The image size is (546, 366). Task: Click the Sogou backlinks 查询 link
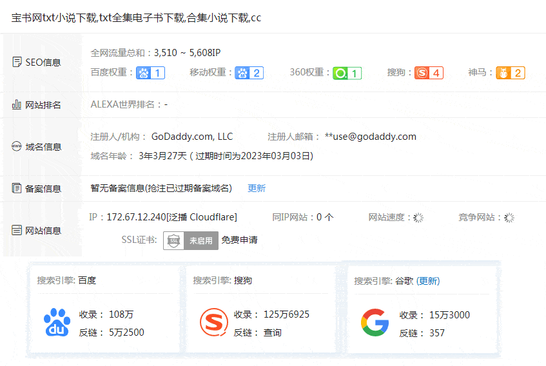coord(273,332)
